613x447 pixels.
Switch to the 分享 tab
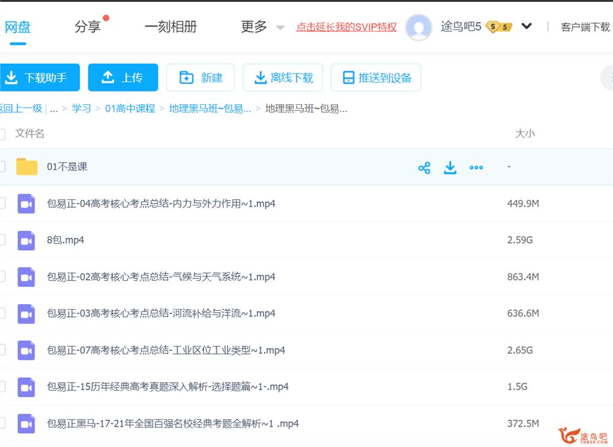tap(87, 27)
